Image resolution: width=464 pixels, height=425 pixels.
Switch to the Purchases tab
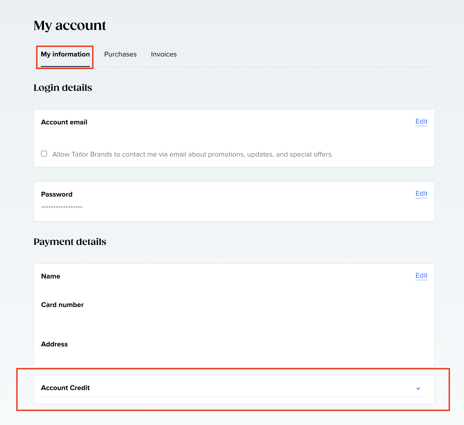(120, 54)
